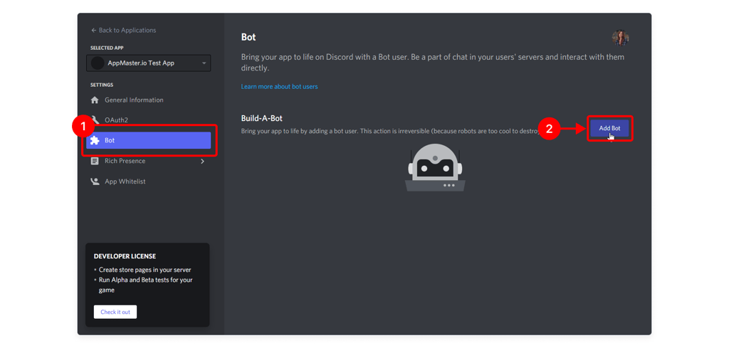The image size is (729, 348).
Task: Click the AppMaster.io Test App round app icon
Action: pos(98,63)
